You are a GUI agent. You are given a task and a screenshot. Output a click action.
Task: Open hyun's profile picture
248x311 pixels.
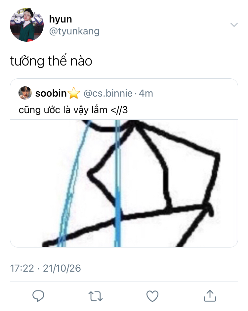27,25
